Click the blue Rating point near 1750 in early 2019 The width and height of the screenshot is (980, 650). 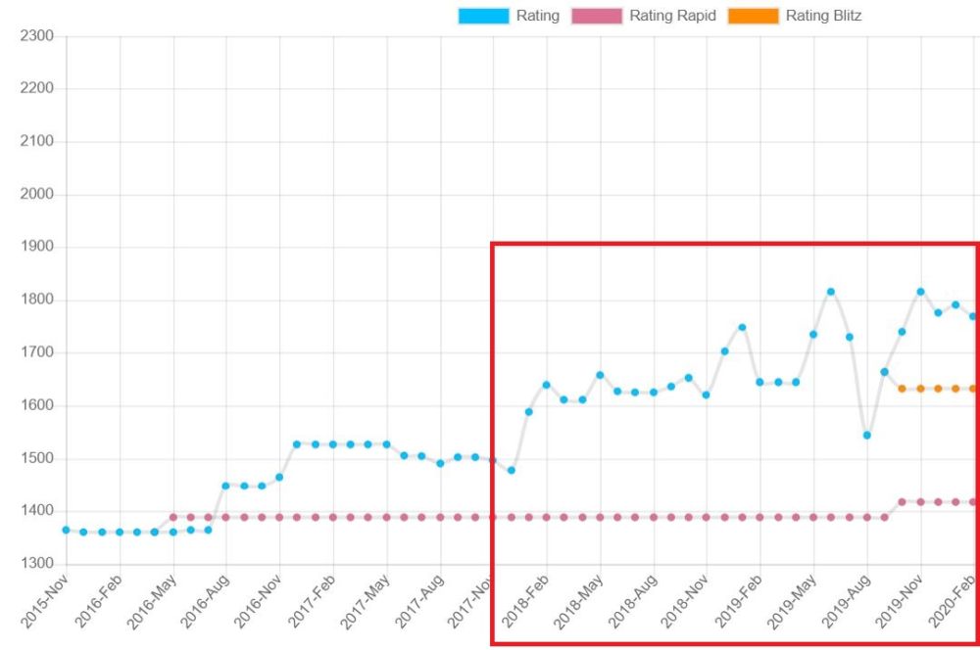pyautogui.click(x=742, y=327)
